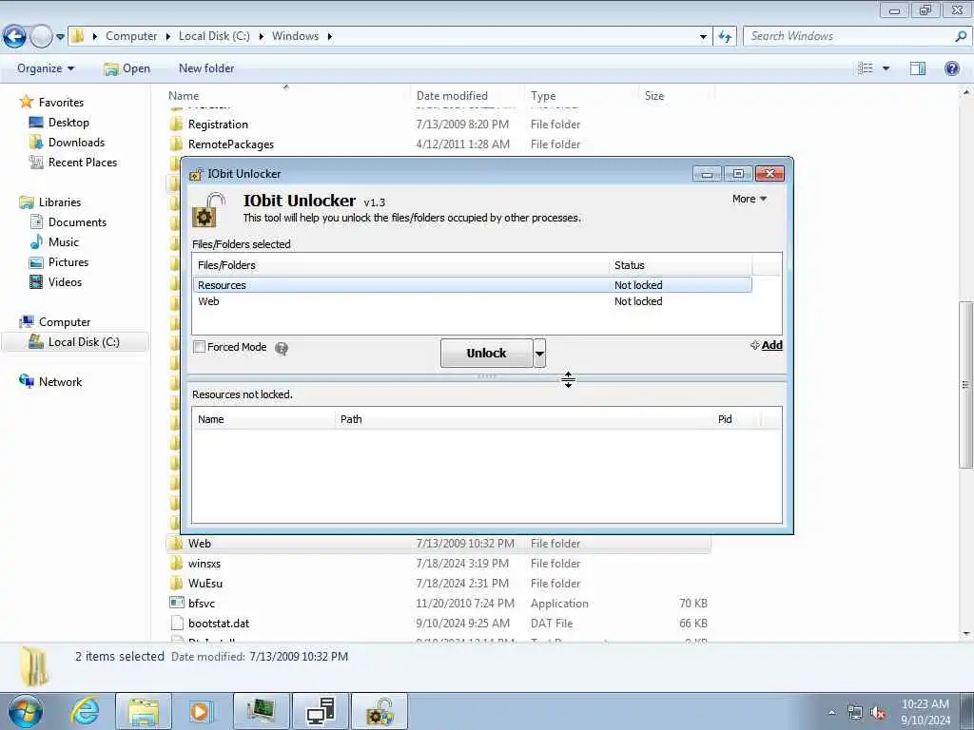Viewport: 974px width, 730px height.
Task: Select the RemotePackages folder row
Action: 438,144
